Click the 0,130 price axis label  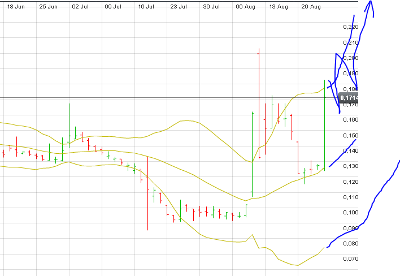coord(350,166)
